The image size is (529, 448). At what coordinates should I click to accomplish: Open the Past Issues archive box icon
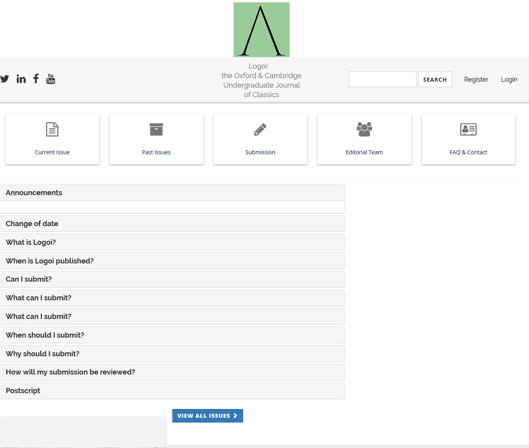point(156,130)
